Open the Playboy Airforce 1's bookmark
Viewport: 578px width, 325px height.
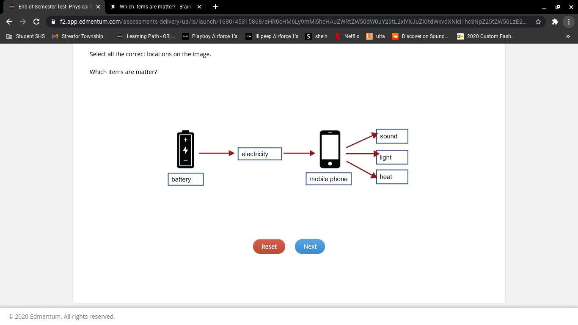[x=210, y=36]
